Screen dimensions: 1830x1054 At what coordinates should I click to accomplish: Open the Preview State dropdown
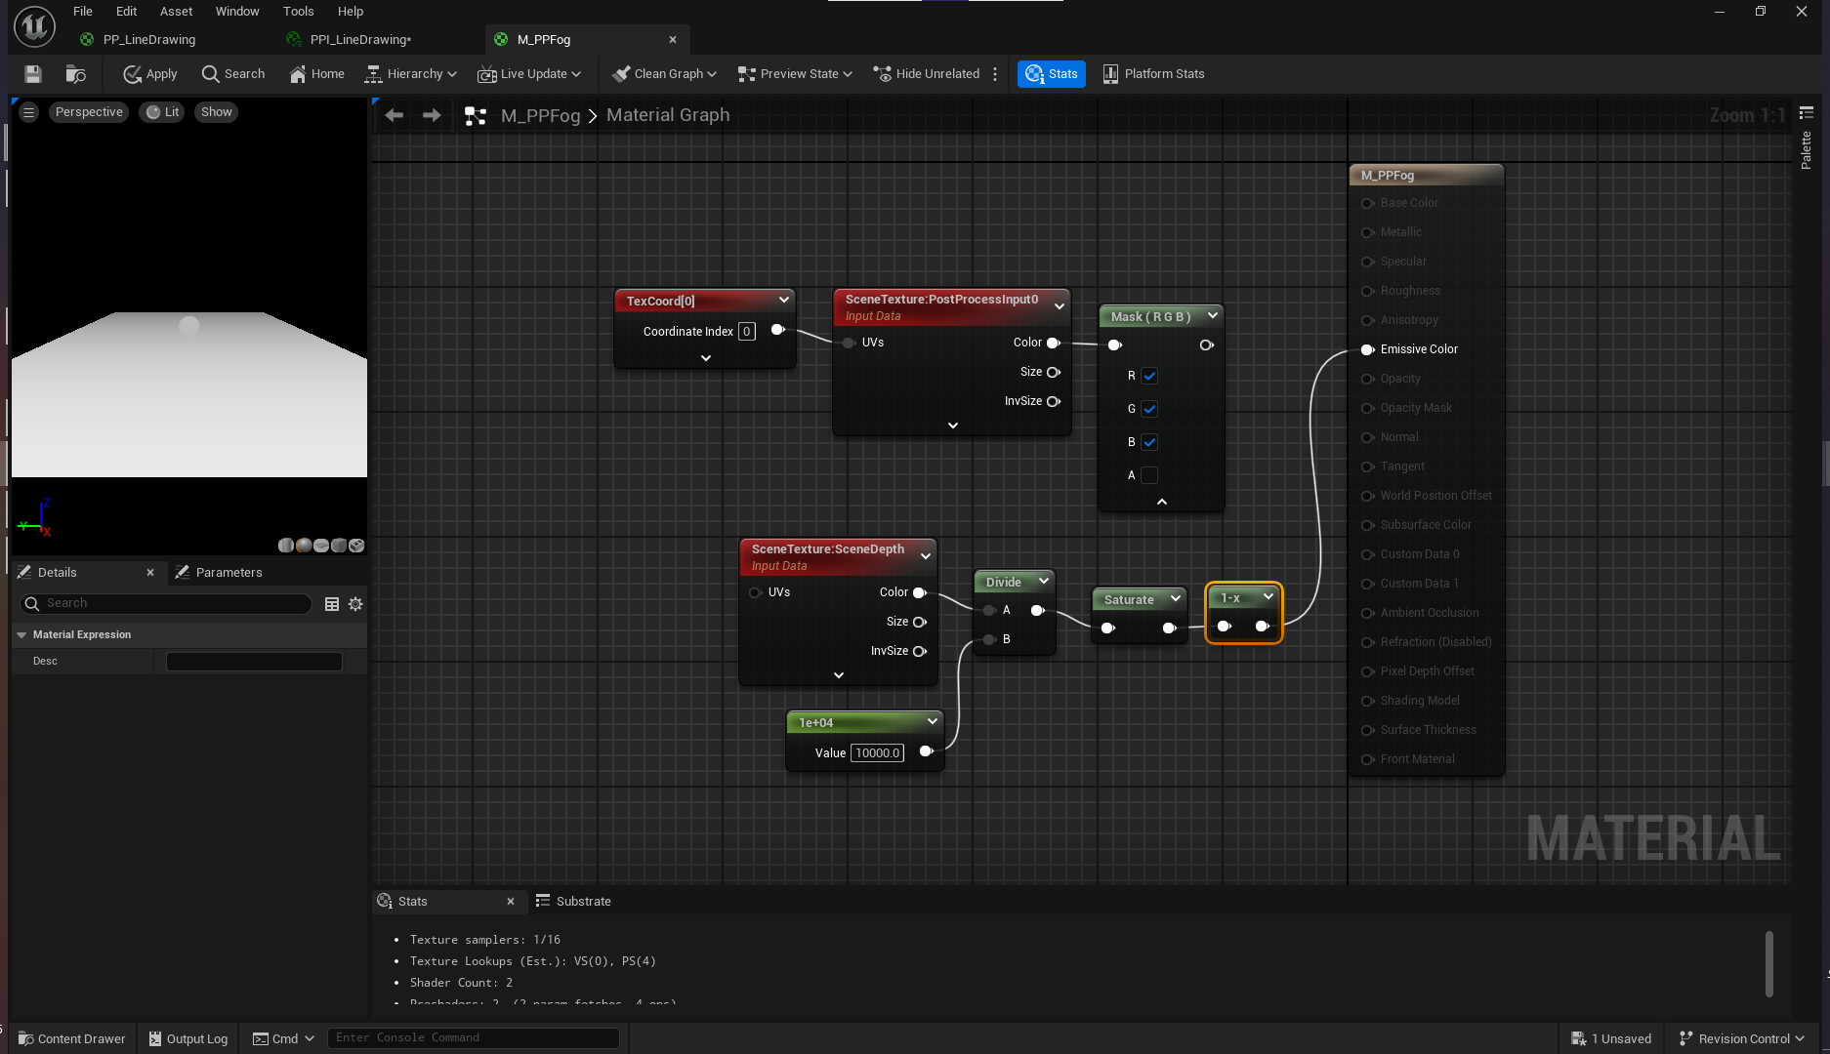[x=795, y=74]
